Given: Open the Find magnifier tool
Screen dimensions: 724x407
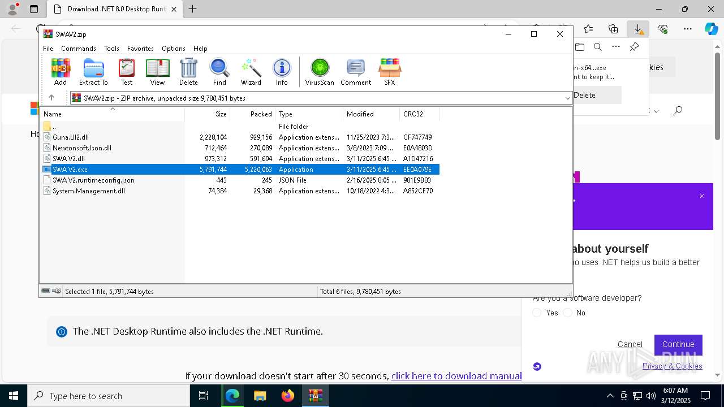Looking at the screenshot, I should point(219,72).
